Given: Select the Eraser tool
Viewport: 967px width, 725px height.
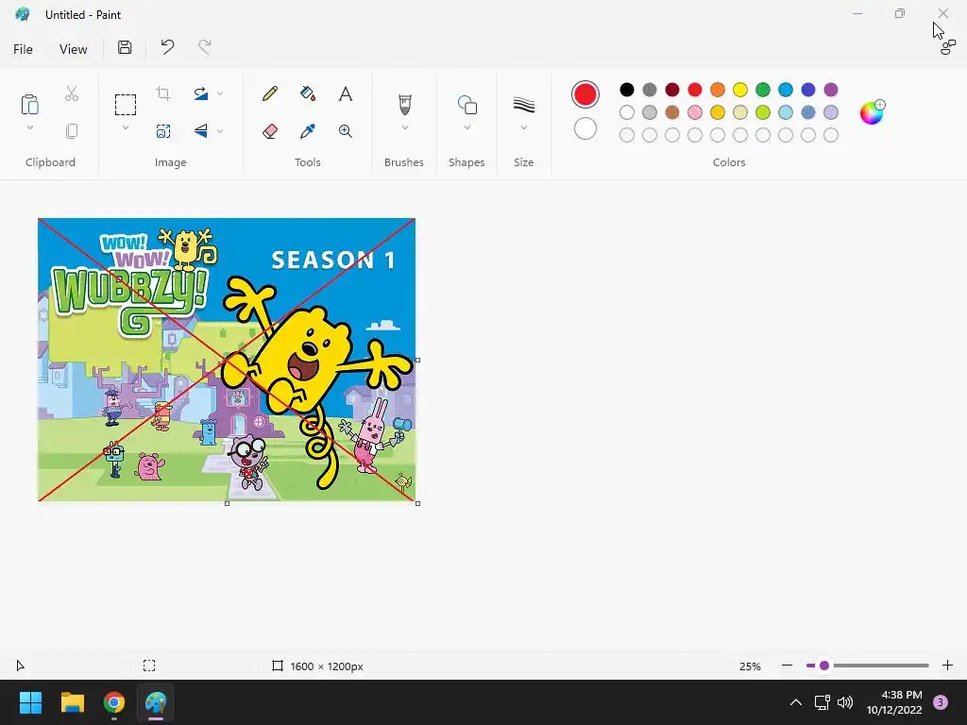Looking at the screenshot, I should tap(270, 130).
